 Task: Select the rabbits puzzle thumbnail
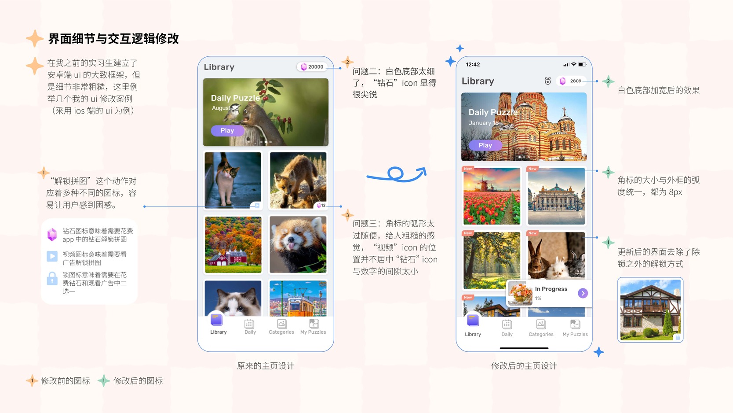[x=556, y=254]
